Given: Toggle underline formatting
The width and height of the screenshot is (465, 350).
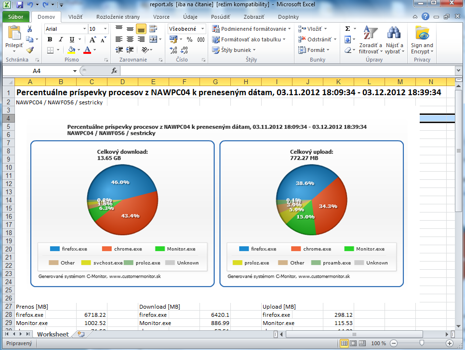Looking at the screenshot, I should coord(72,39).
